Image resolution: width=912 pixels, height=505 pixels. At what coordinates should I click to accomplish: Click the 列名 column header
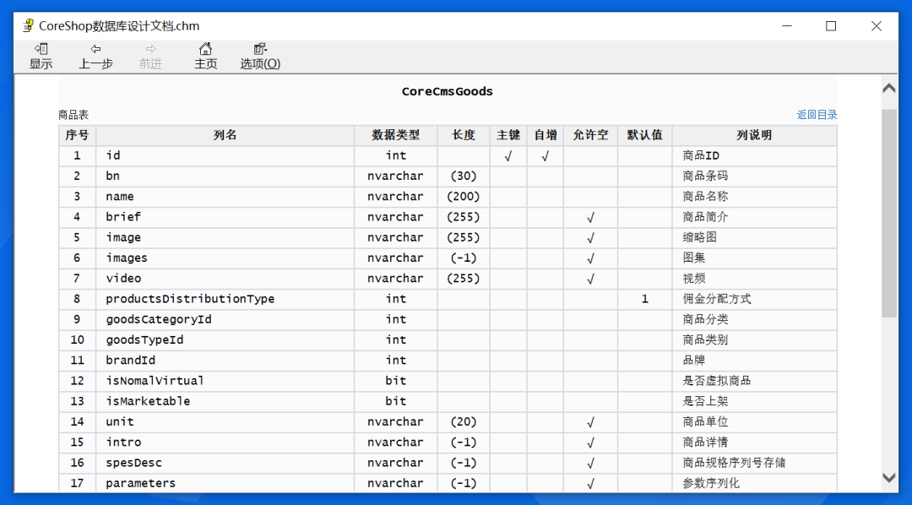tap(225, 135)
